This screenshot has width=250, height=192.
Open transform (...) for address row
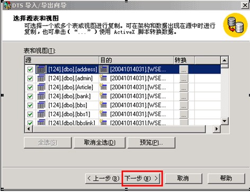point(184,69)
